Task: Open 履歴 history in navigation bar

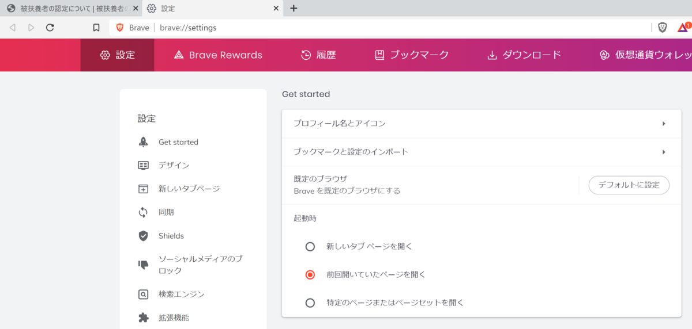Action: coord(318,55)
